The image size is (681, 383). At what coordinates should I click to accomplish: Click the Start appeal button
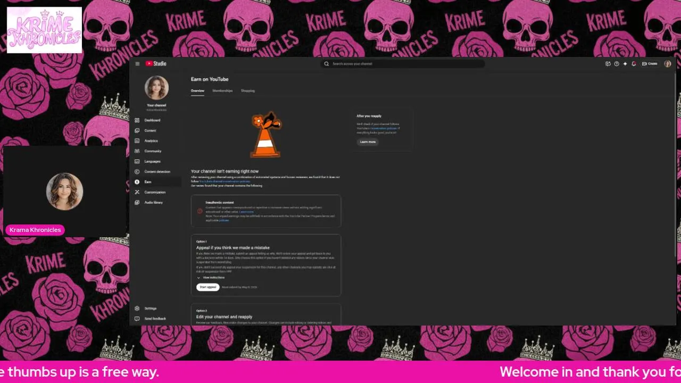tap(208, 287)
